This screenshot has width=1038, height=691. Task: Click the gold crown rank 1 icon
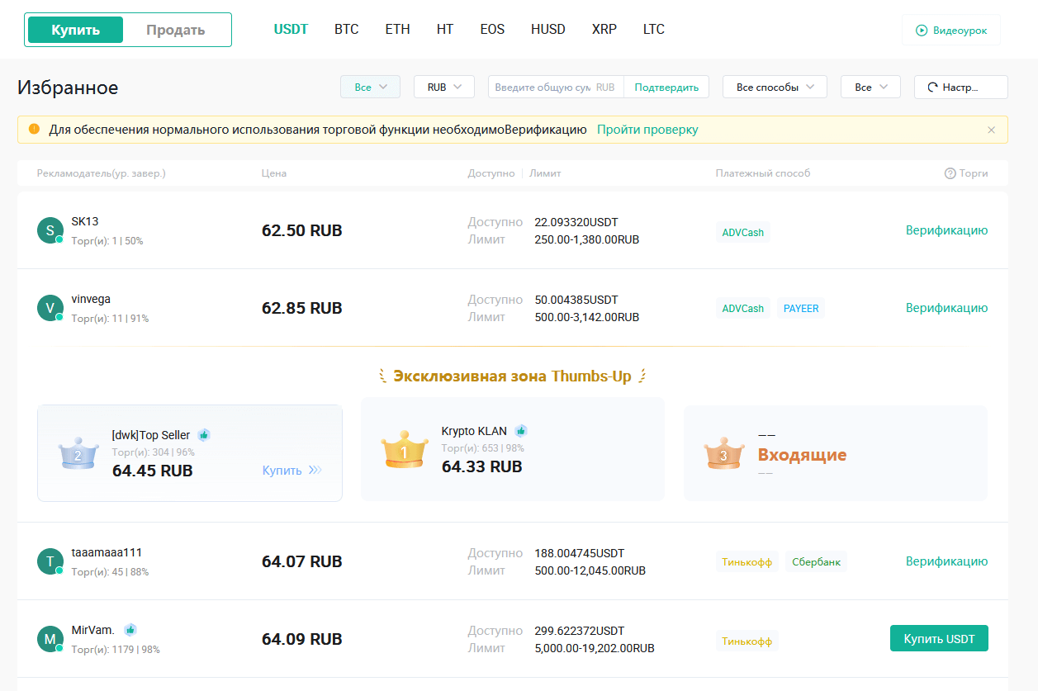405,452
